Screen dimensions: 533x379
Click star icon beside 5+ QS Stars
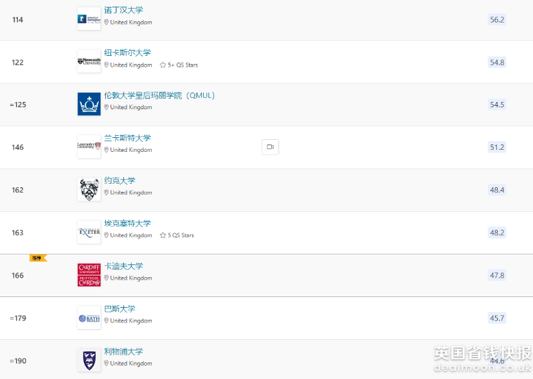point(163,65)
